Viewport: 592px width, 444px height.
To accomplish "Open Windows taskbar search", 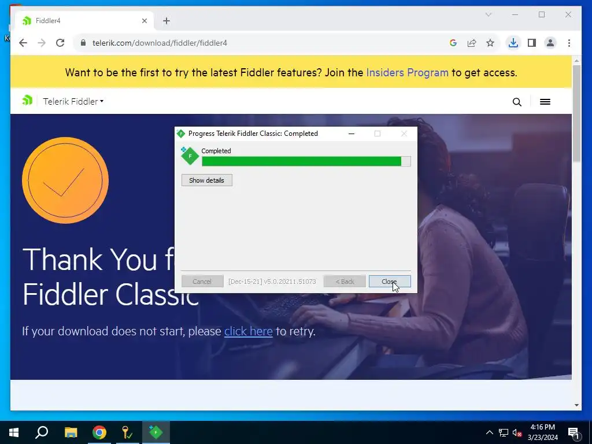I will (x=42, y=432).
